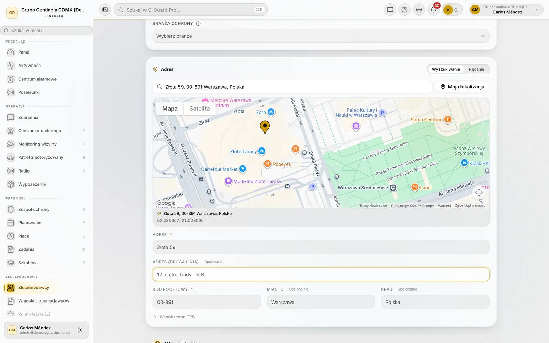Click the Szukaj w menu search field
The width and height of the screenshot is (549, 343).
click(x=46, y=31)
